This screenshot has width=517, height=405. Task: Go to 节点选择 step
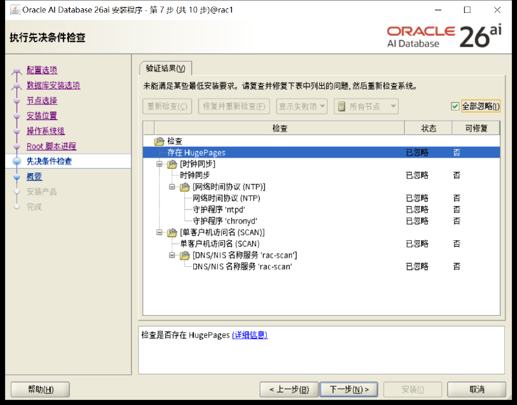click(42, 101)
